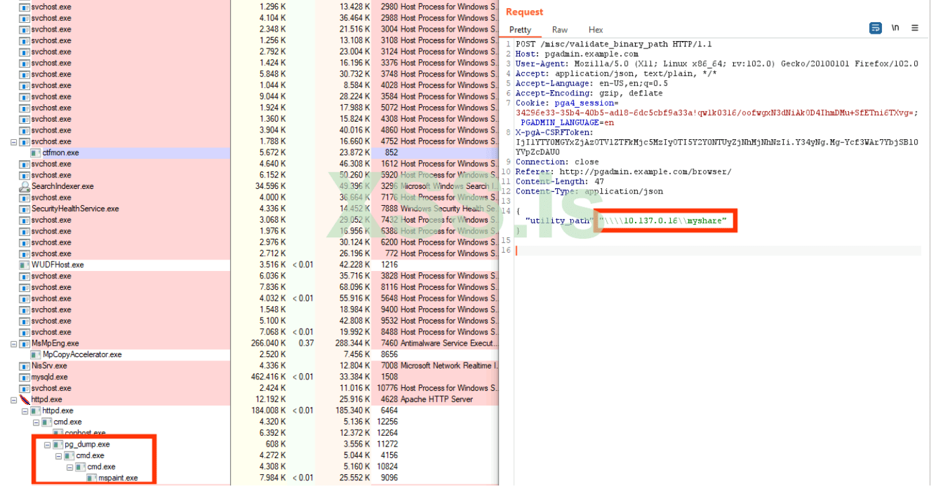This screenshot has width=931, height=495.
Task: Select the pg_dump.exe process
Action: [87, 445]
